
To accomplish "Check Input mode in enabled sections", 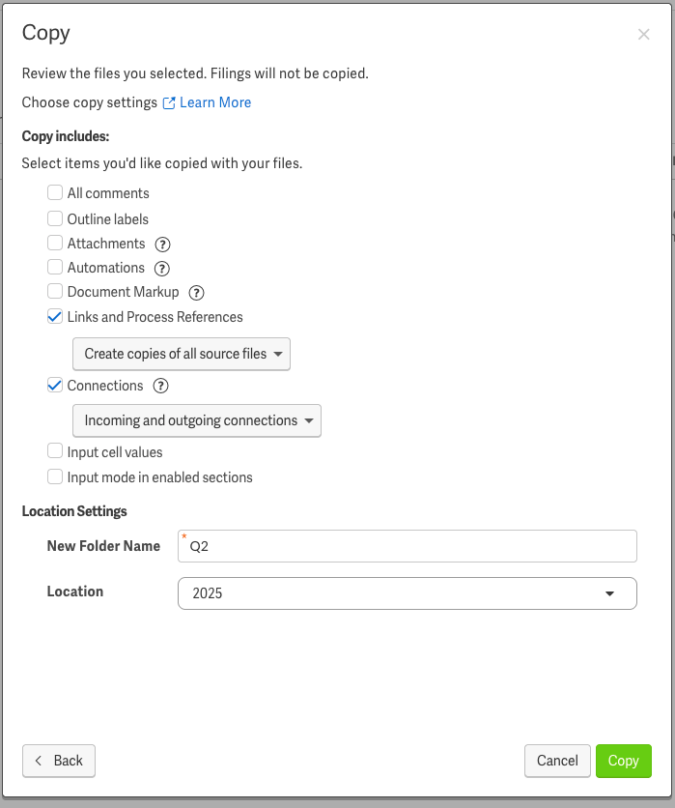I will tap(55, 476).
